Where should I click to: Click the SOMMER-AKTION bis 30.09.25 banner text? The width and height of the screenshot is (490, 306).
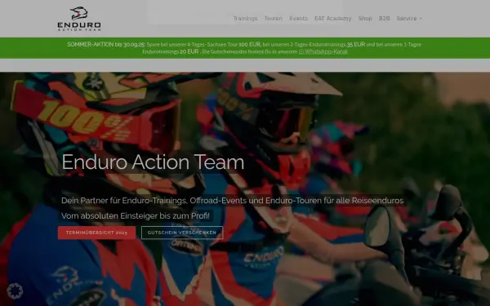click(x=106, y=44)
